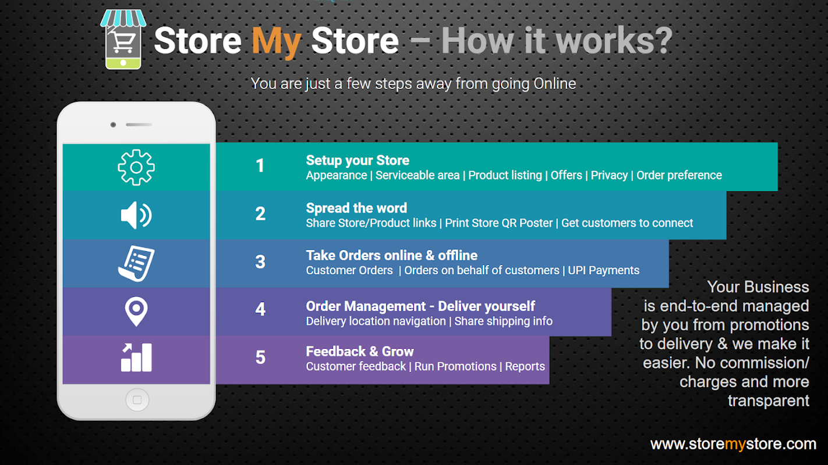Viewport: 828px width, 465px height.
Task: Click the 'Order preference' text
Action: tap(679, 176)
